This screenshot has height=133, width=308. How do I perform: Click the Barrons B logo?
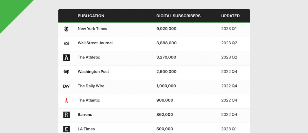coord(66,115)
